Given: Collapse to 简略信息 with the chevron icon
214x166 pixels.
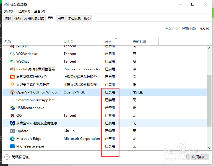Looking at the screenshot, I should [7, 157].
